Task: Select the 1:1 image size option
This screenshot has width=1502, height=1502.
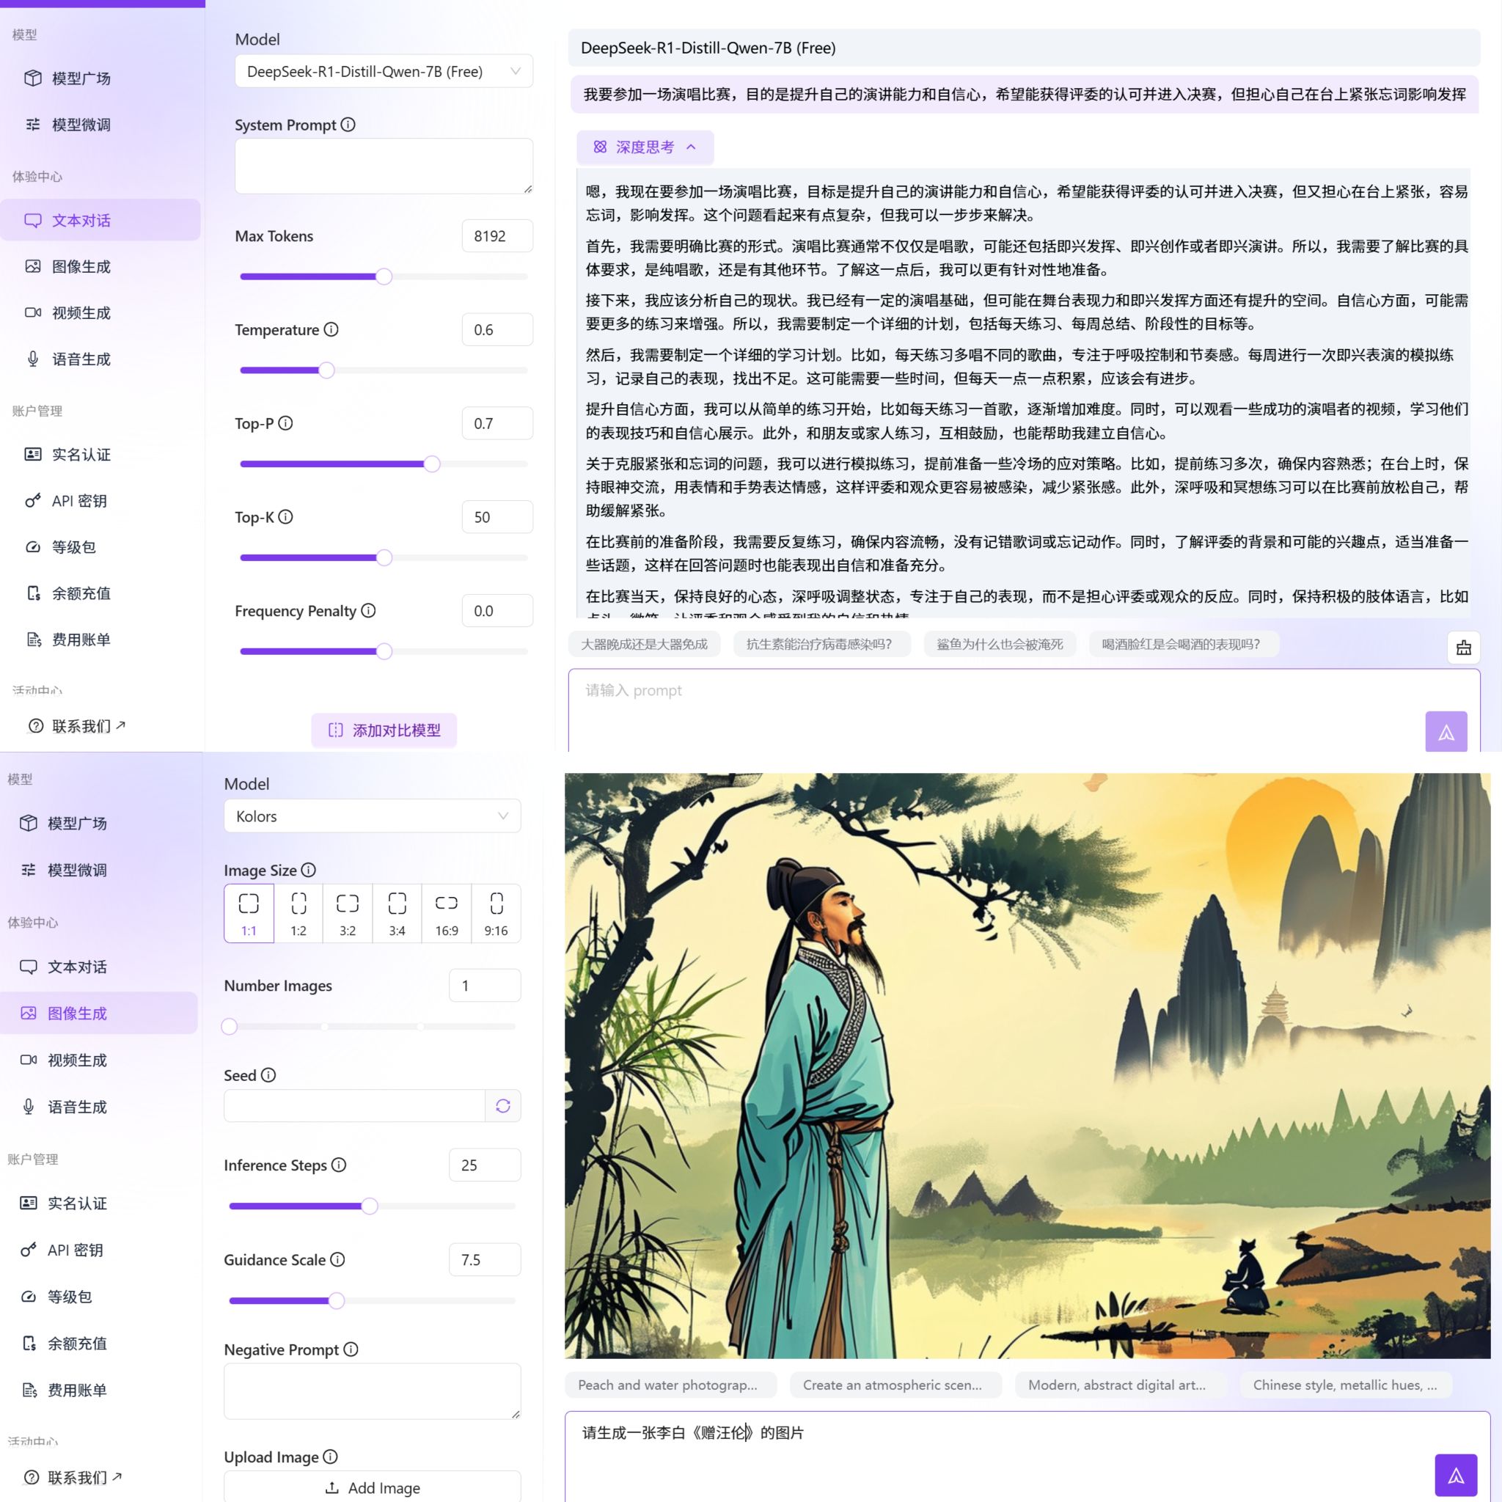Action: [249, 914]
